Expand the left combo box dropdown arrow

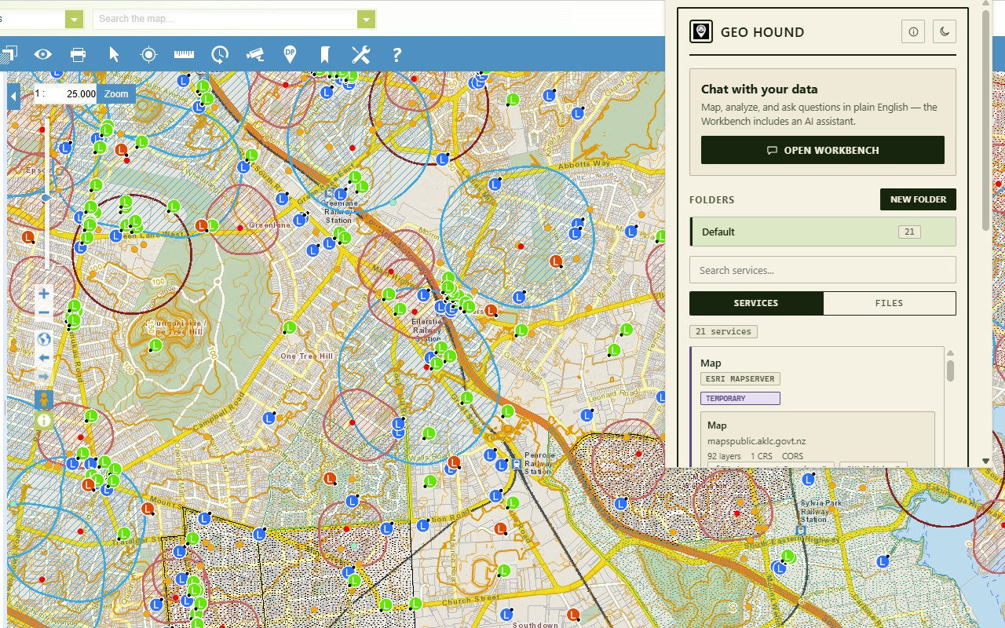pos(75,20)
